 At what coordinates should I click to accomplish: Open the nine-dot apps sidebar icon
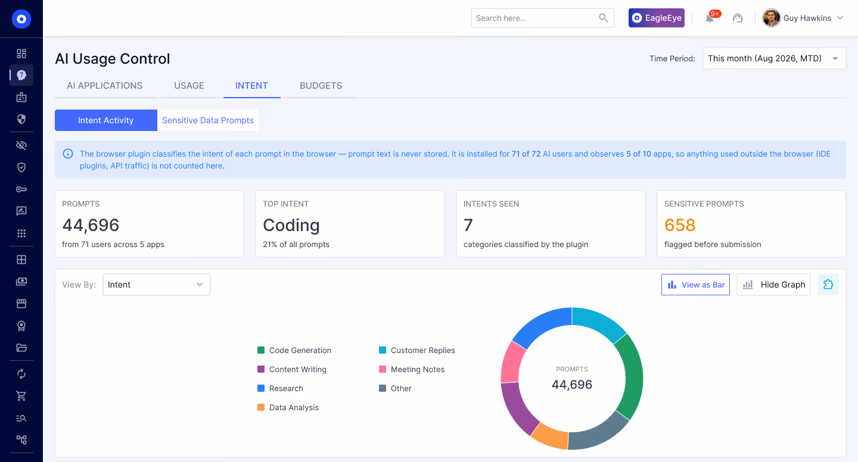coord(21,233)
